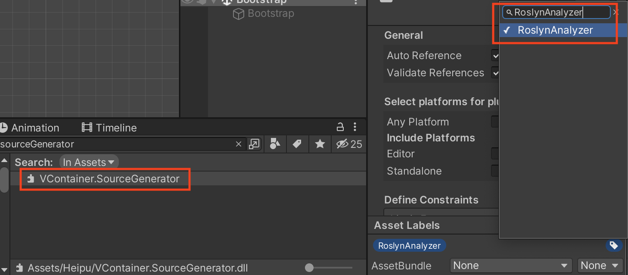The image size is (628, 275).
Task: Click the lock icon in Project panel
Action: coord(340,127)
